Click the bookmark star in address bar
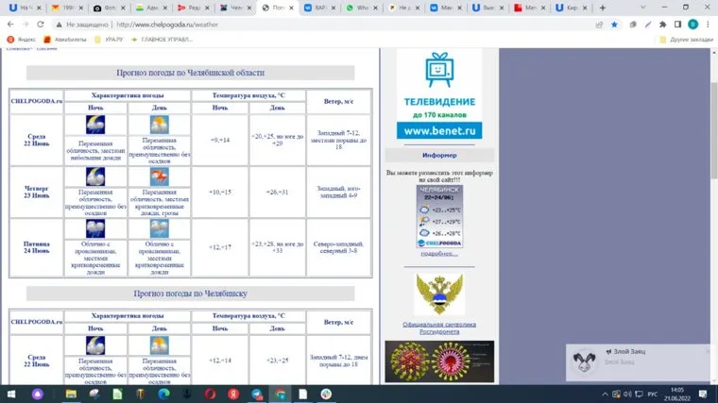 [x=614, y=25]
